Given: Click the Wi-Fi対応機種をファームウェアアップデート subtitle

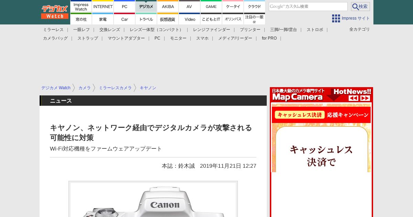Looking at the screenshot, I should point(106,149).
